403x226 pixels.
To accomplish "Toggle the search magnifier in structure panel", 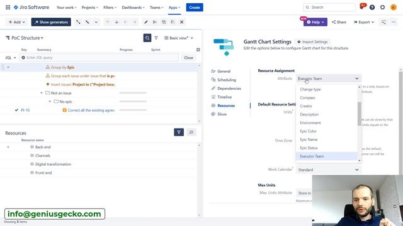I will pos(147,38).
